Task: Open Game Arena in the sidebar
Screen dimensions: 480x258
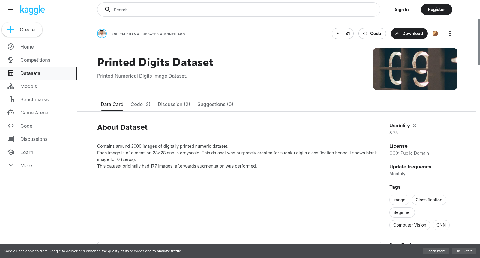Action: [34, 113]
